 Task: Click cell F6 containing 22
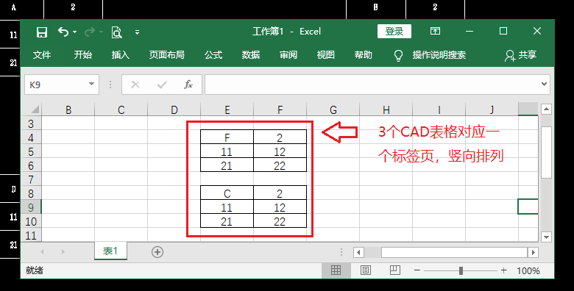point(280,165)
